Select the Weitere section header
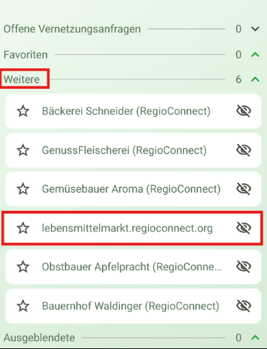 [x=22, y=80]
